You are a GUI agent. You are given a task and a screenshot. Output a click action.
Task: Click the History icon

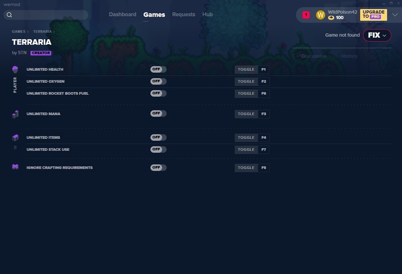tap(335, 56)
